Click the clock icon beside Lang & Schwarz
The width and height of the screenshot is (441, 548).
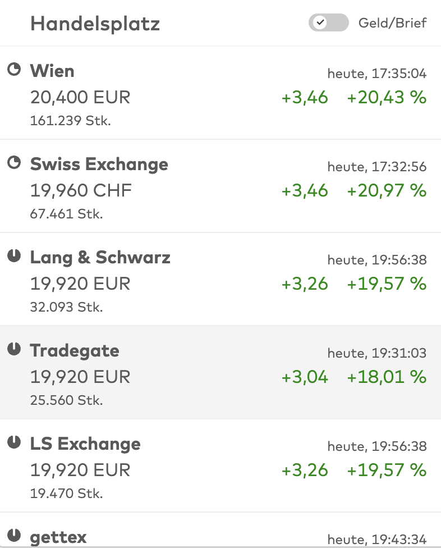pos(14,256)
